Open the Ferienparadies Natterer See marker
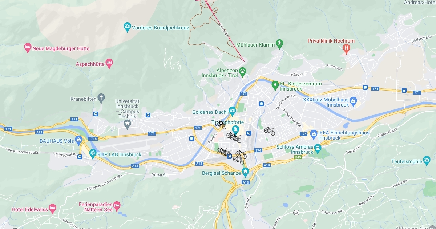The image size is (436, 229). [x=117, y=206]
